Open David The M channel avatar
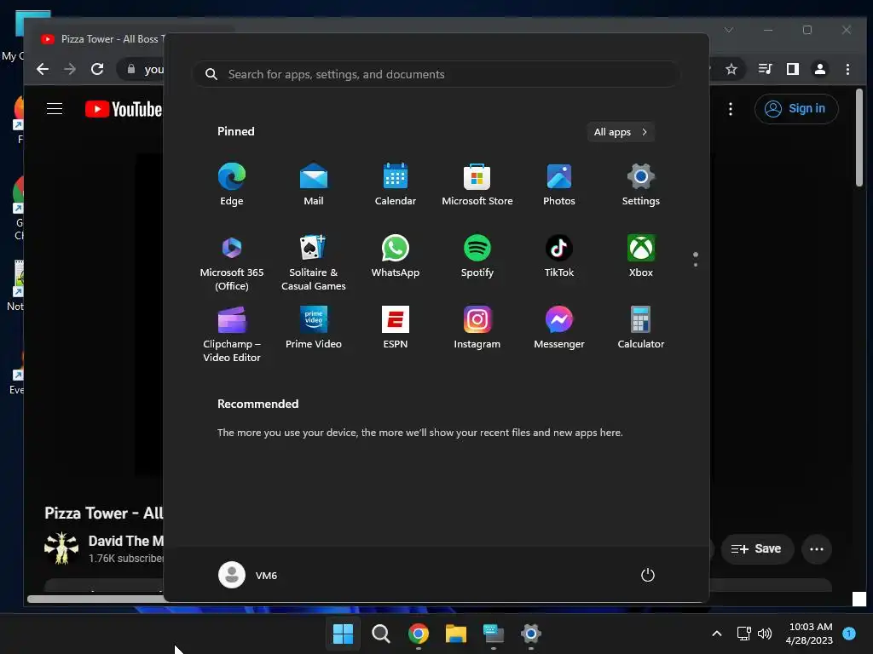The width and height of the screenshot is (873, 654). coord(61,548)
